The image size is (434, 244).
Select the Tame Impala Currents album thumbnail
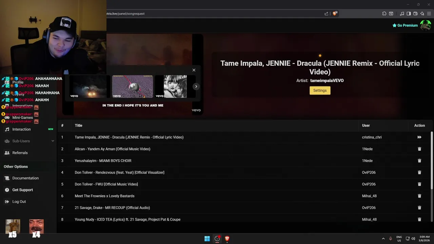pyautogui.click(x=133, y=86)
